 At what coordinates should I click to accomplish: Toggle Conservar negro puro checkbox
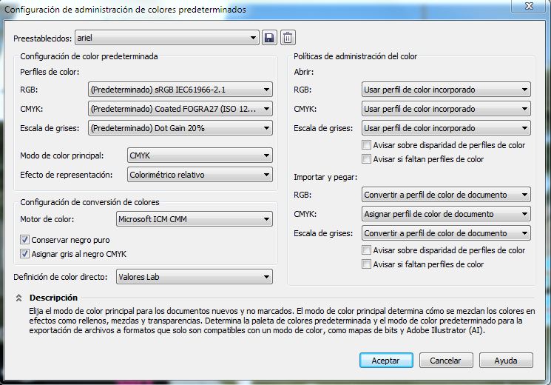25,240
